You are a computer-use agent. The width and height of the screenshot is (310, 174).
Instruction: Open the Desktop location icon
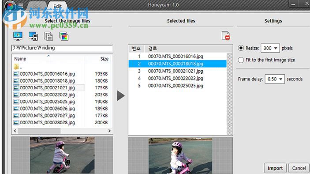tap(18, 36)
